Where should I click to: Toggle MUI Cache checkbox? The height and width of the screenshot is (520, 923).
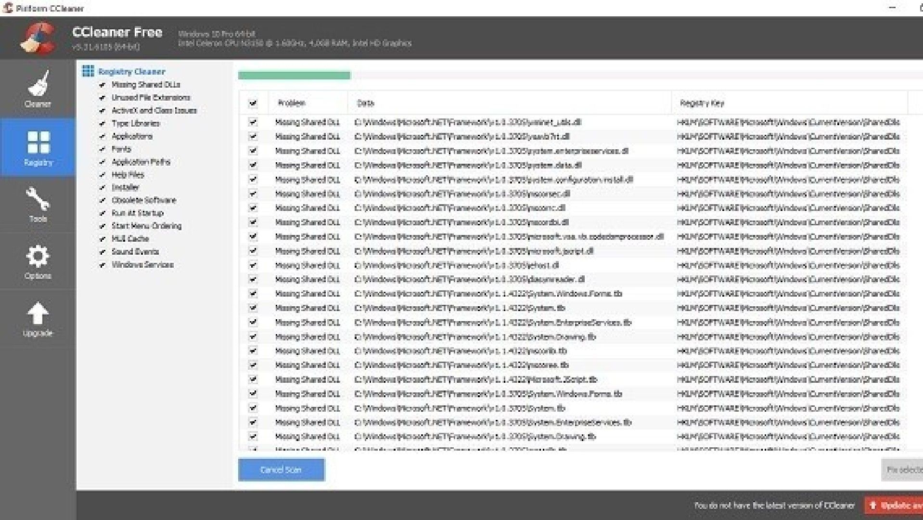tap(102, 239)
